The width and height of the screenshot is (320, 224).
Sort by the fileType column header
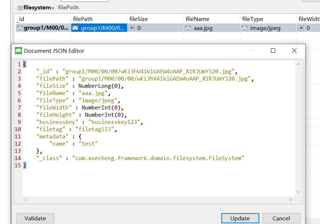tap(268, 19)
